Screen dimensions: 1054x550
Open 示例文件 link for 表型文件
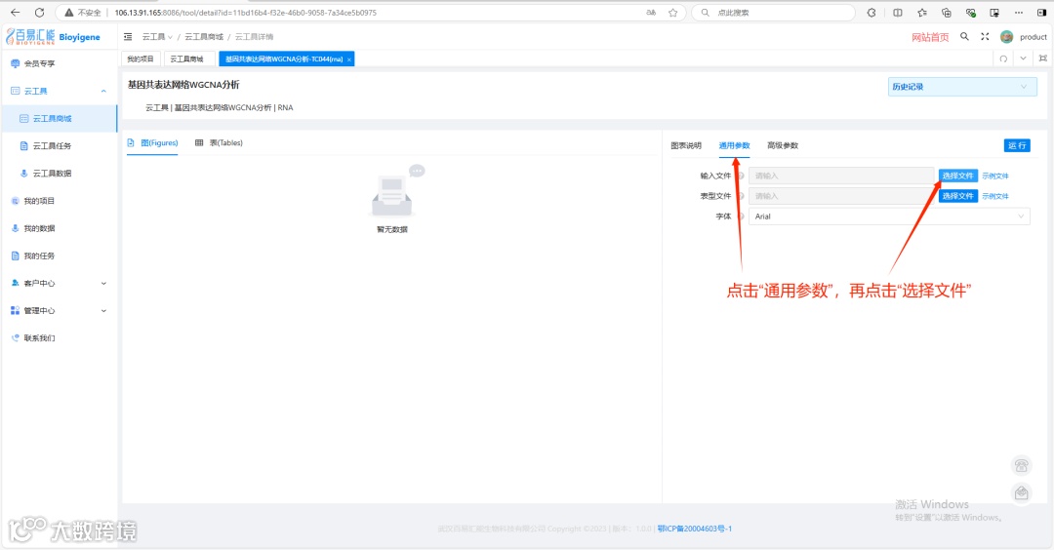[994, 196]
